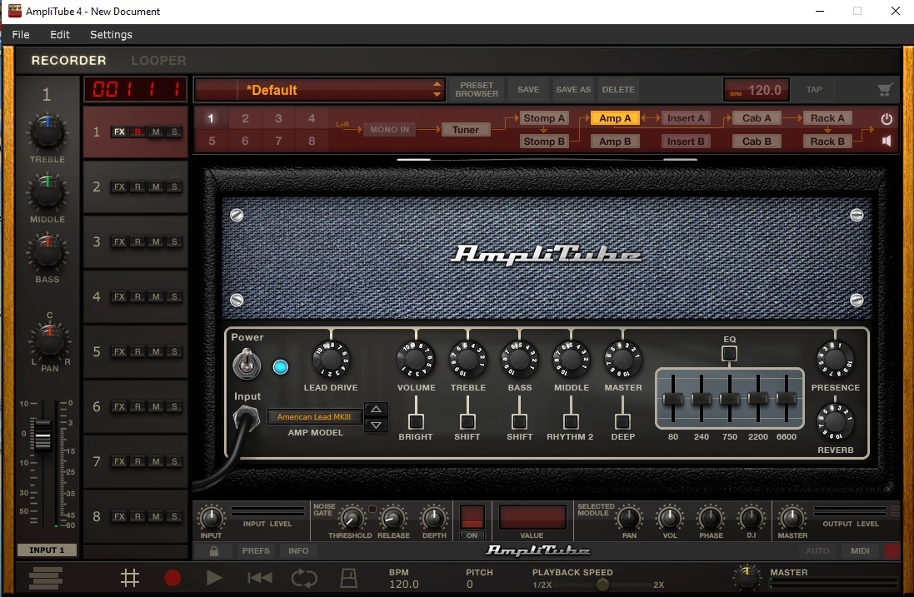Enable the graphic EQ switch
The width and height of the screenshot is (914, 597).
(729, 353)
